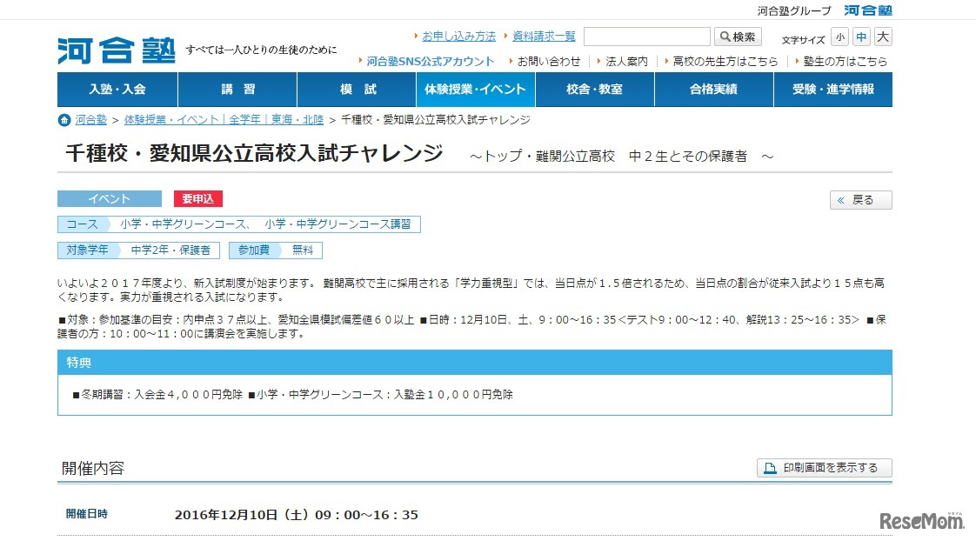Click inside the search input field
976x541 pixels.
(x=648, y=36)
